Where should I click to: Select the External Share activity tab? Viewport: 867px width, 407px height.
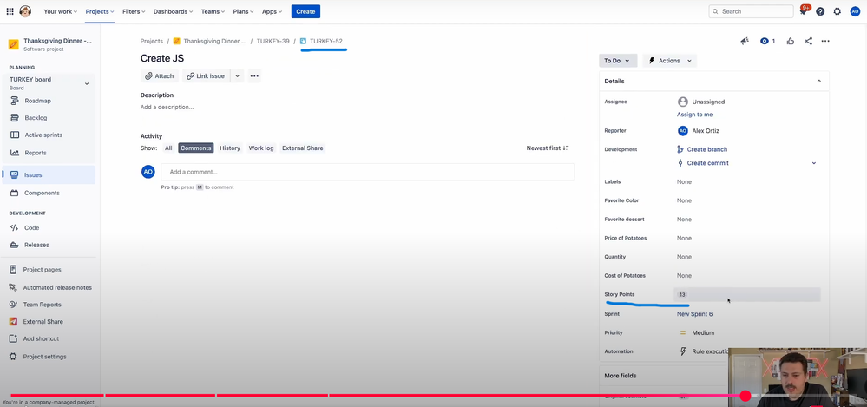[x=303, y=148]
